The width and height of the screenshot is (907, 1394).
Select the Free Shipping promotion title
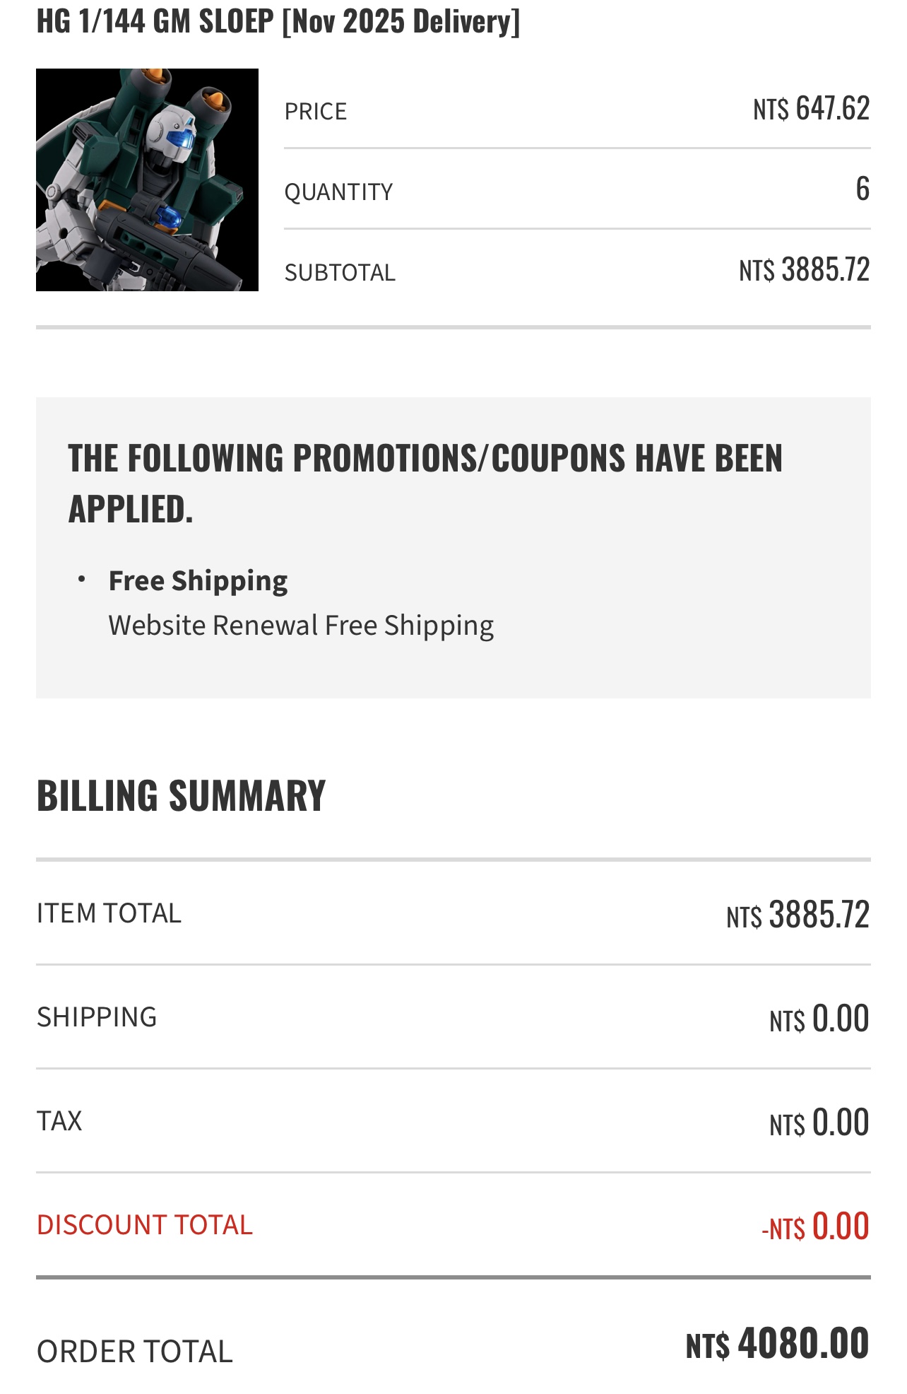pos(198,580)
